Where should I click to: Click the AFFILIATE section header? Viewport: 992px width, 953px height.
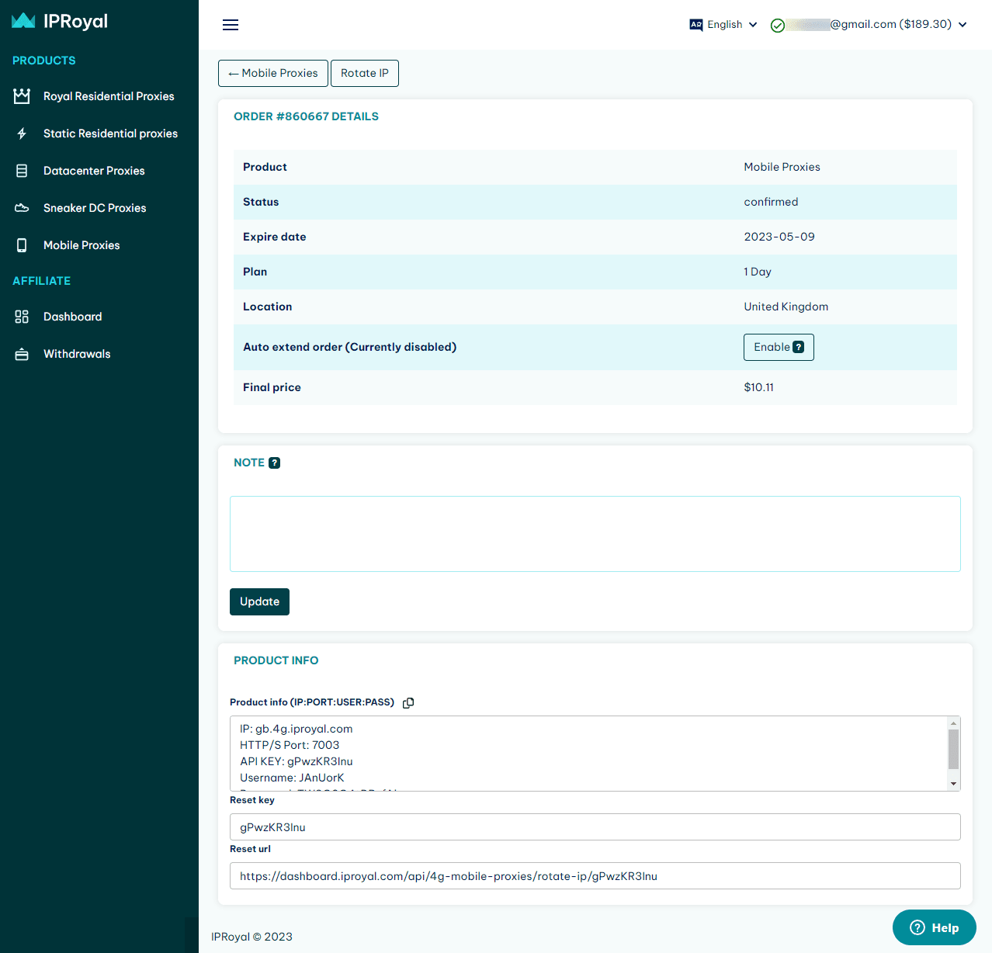(41, 281)
